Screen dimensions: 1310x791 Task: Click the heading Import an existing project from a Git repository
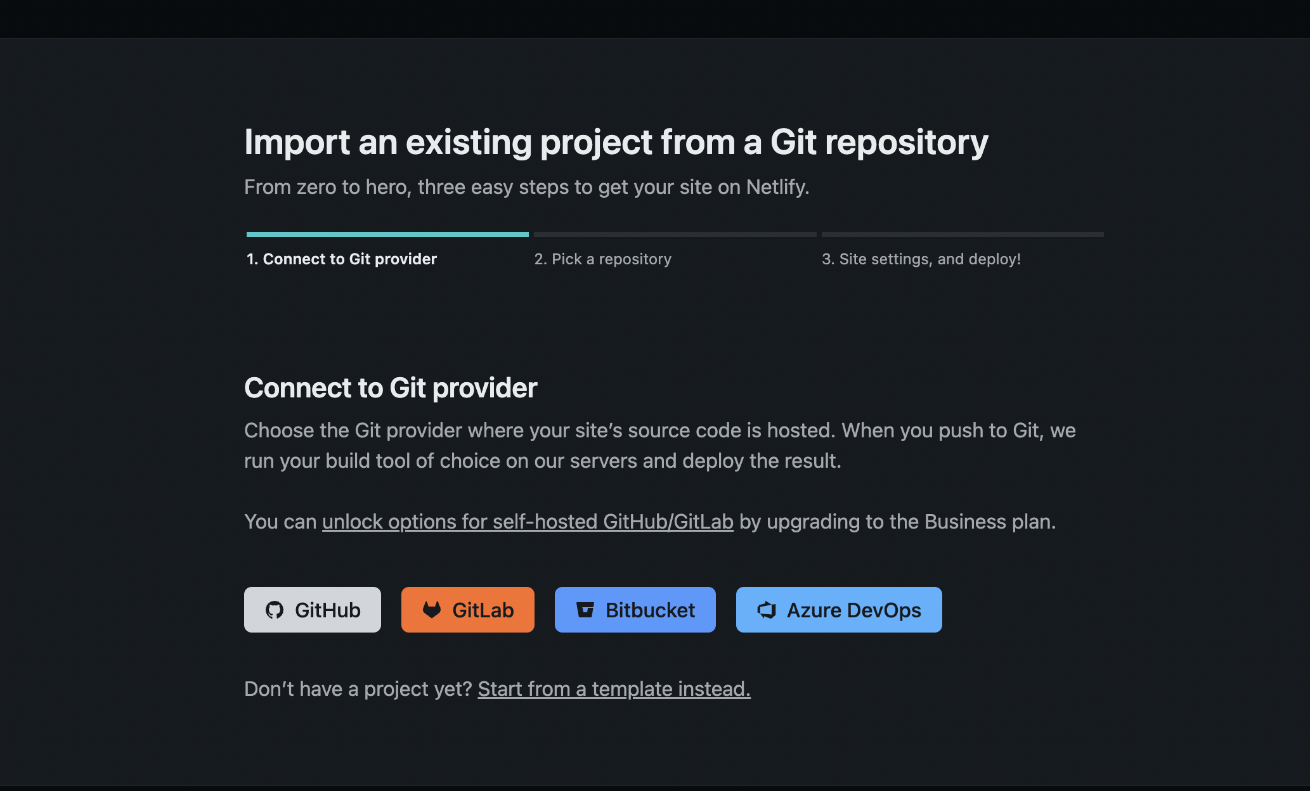tap(616, 142)
